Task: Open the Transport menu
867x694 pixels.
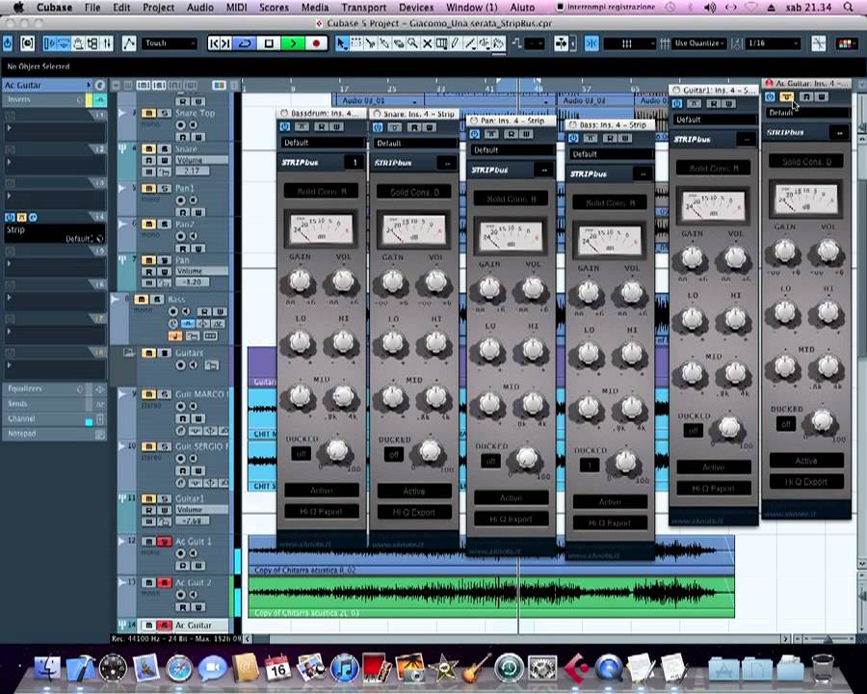Action: point(363,7)
